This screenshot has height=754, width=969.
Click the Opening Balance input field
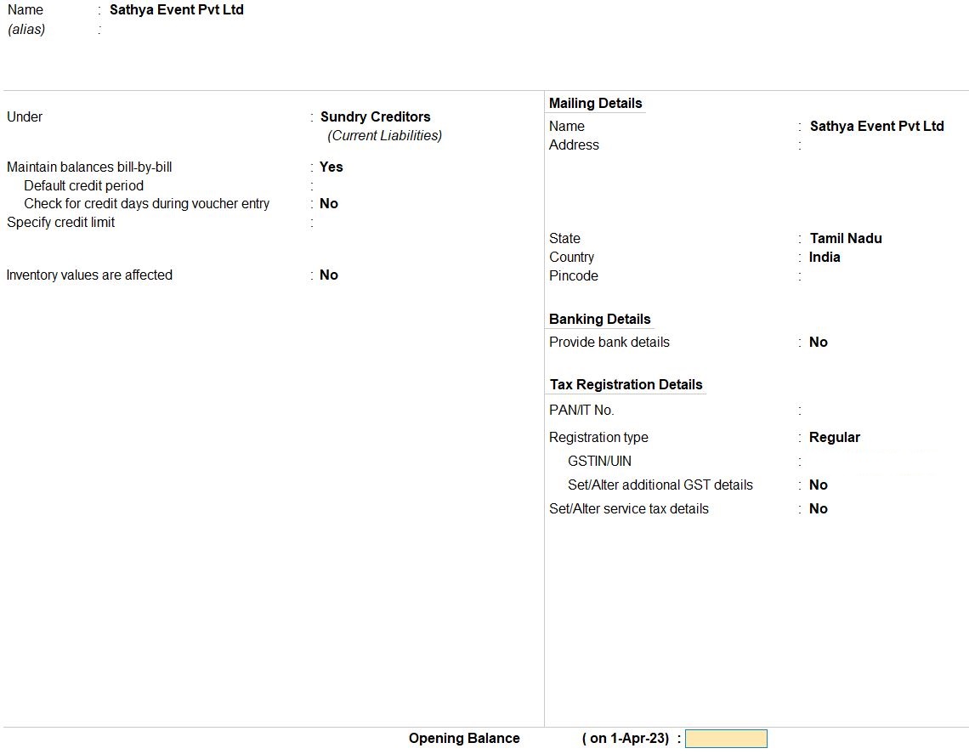(726, 739)
